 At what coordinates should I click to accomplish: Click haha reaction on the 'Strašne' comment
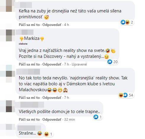tap(49, 134)
